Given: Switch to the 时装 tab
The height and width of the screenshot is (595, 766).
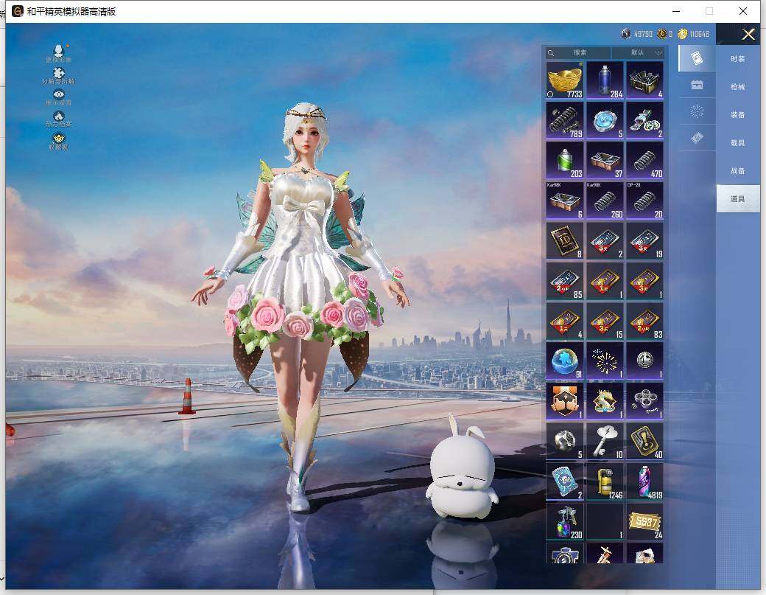Looking at the screenshot, I should (x=737, y=59).
